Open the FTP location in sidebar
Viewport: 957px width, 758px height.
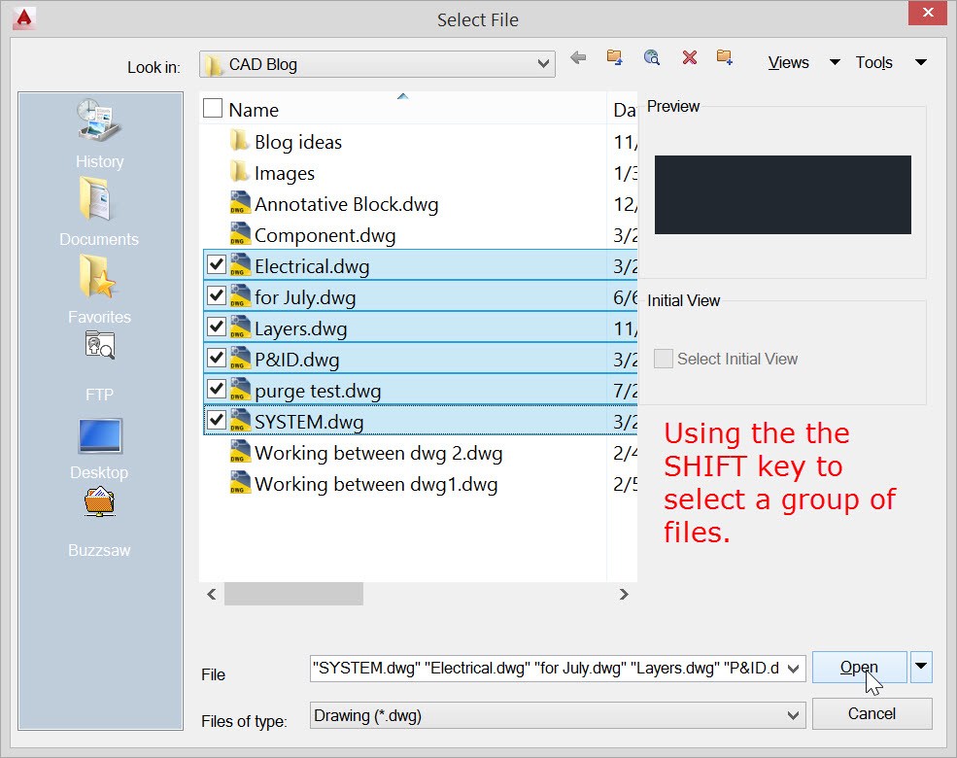[x=99, y=366]
